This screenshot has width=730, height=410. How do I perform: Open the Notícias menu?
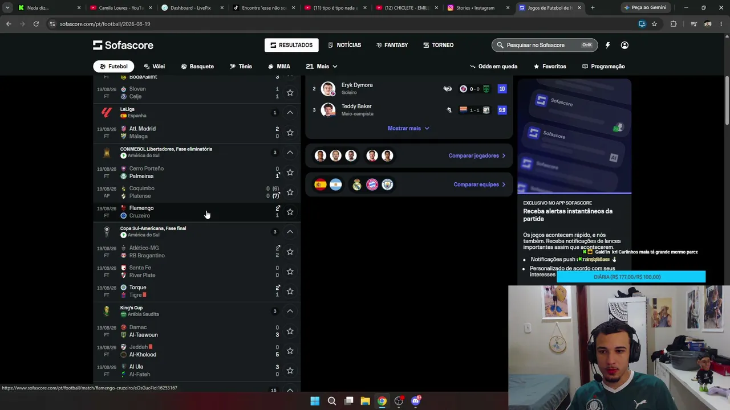pyautogui.click(x=344, y=45)
